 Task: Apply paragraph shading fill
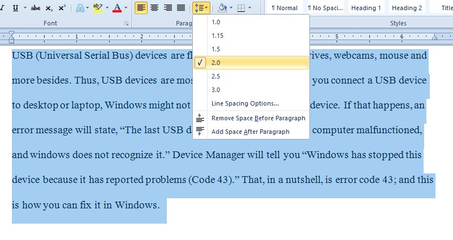point(222,8)
